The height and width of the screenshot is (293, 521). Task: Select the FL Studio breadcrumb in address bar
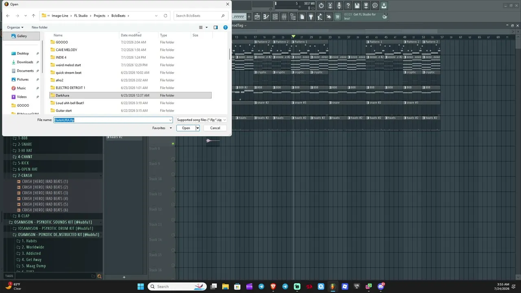coord(81,16)
